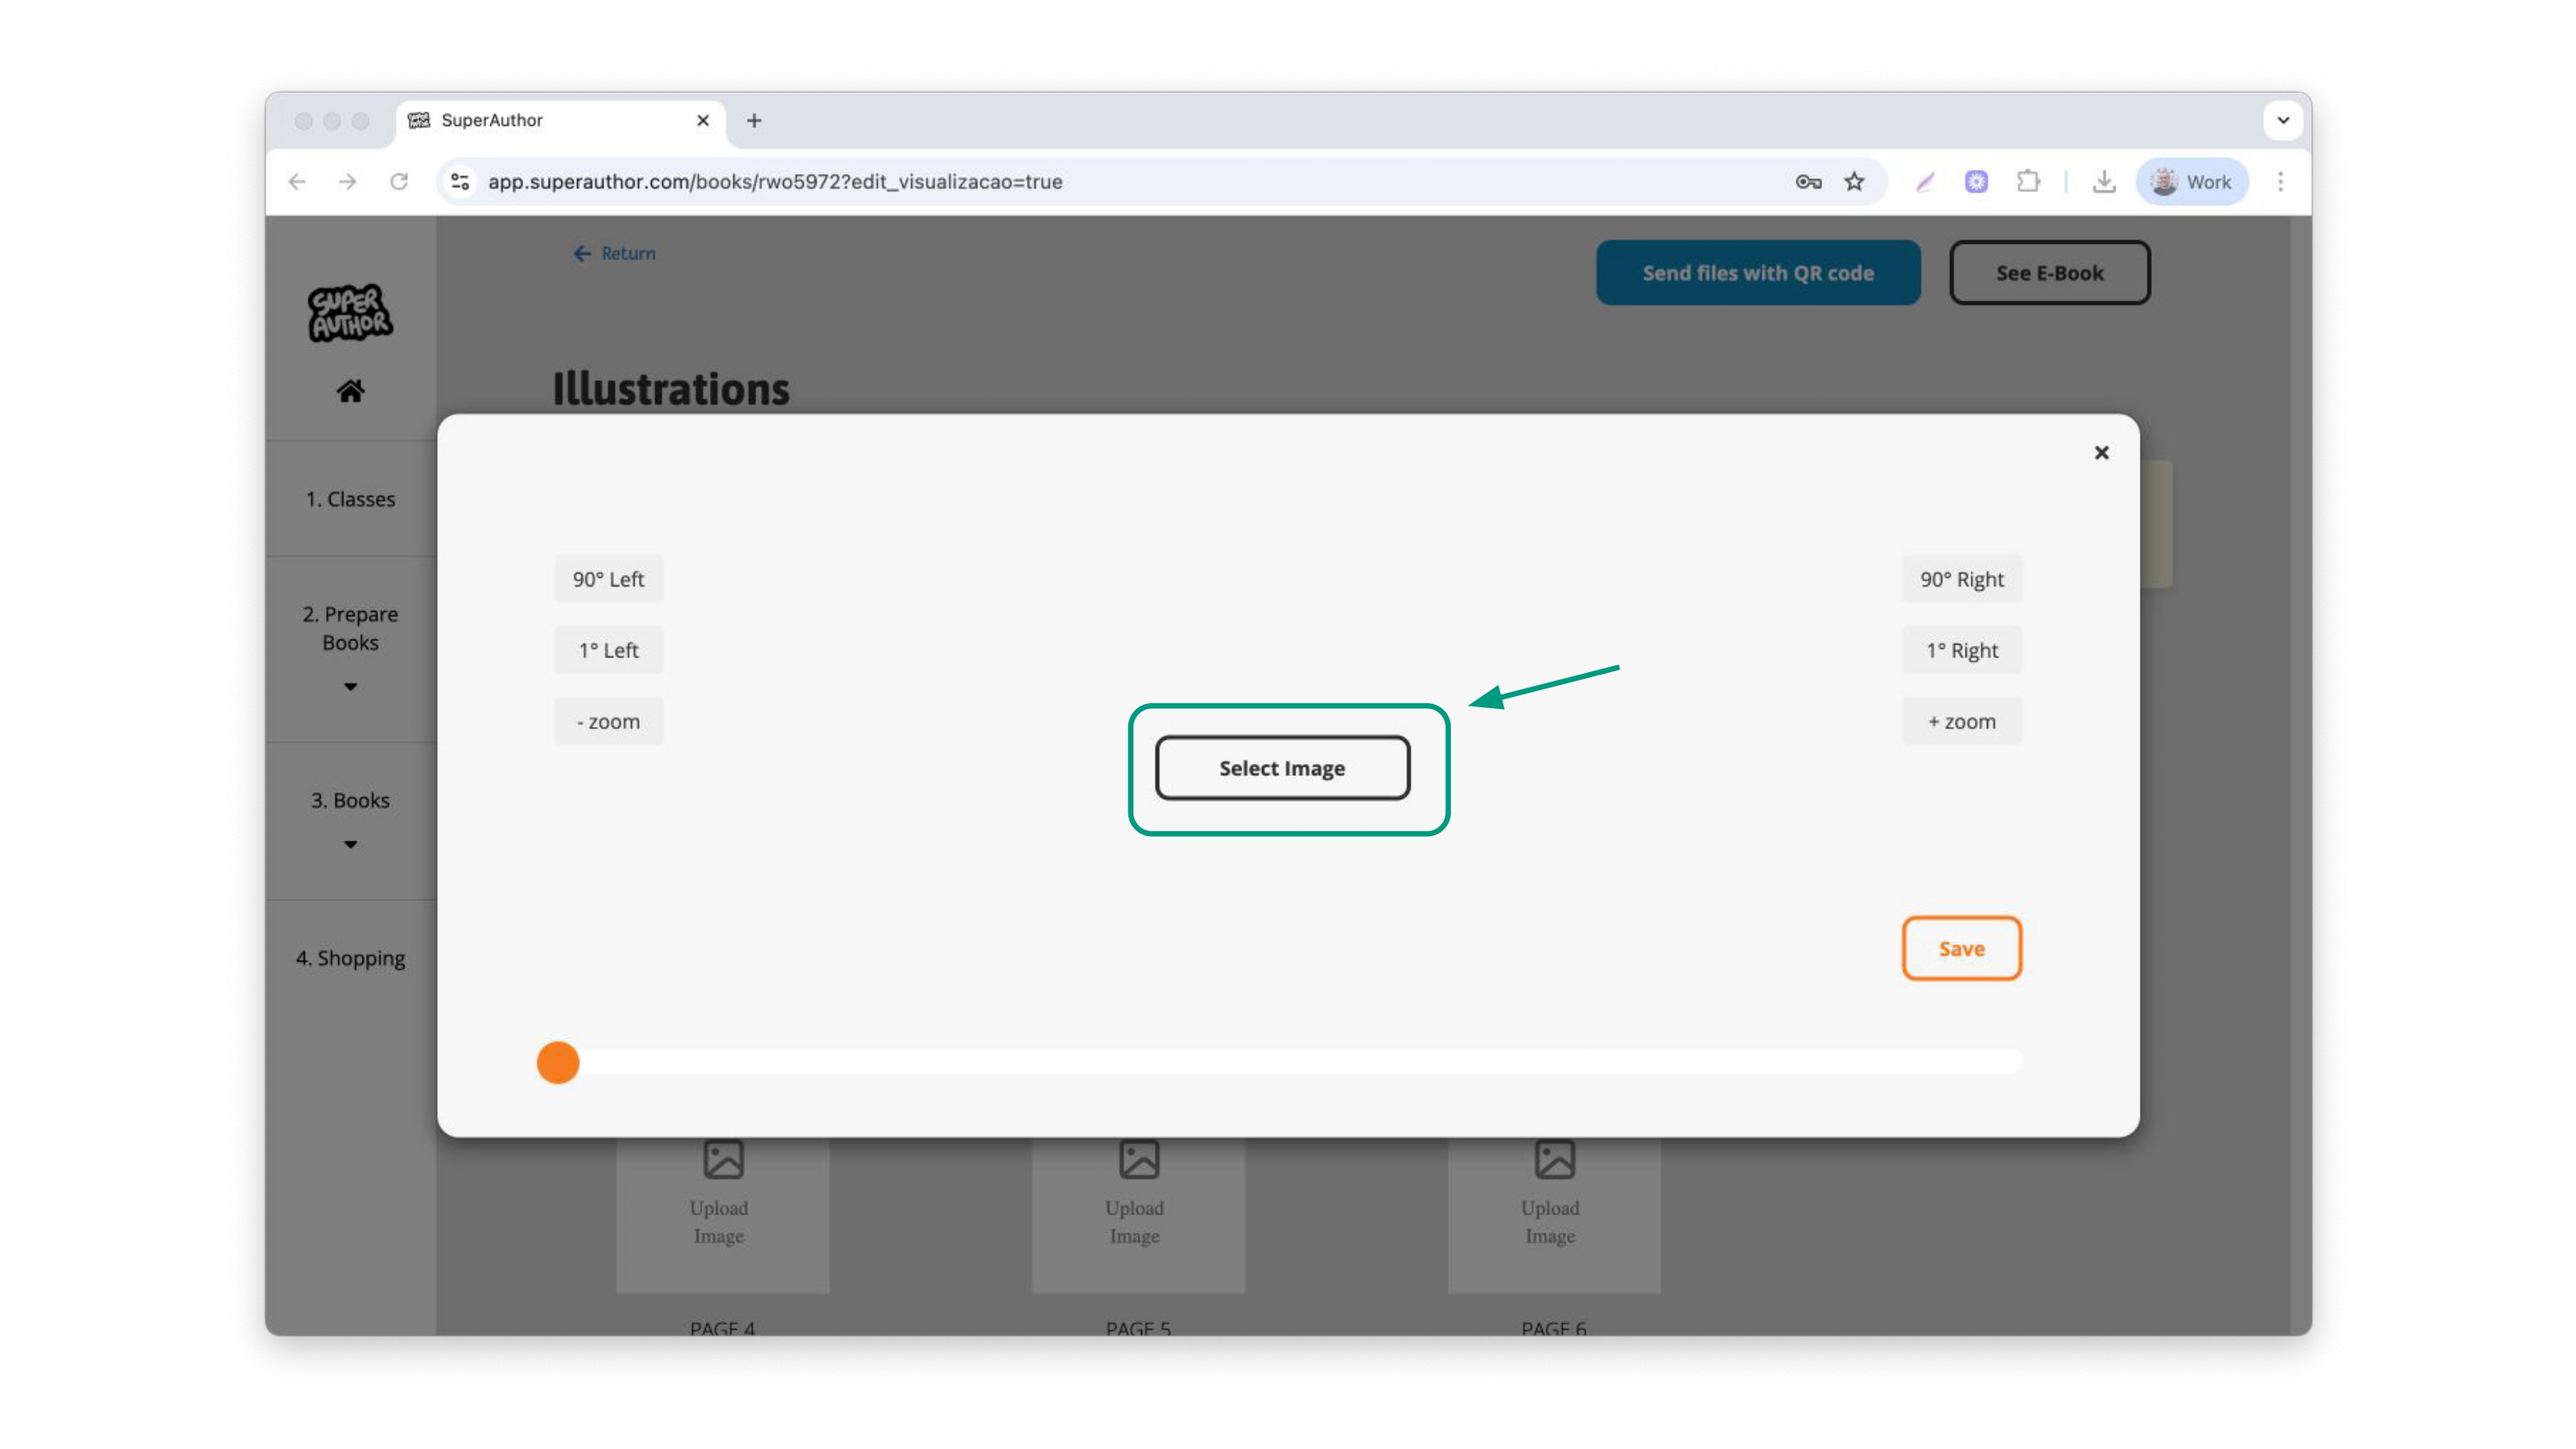Rotate image 90° Right

[1961, 579]
